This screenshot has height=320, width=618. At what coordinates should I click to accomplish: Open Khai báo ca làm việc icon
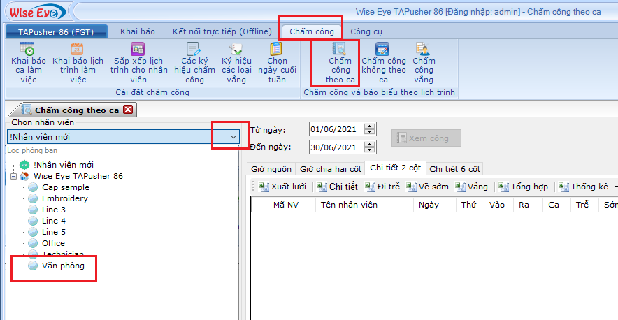28,50
